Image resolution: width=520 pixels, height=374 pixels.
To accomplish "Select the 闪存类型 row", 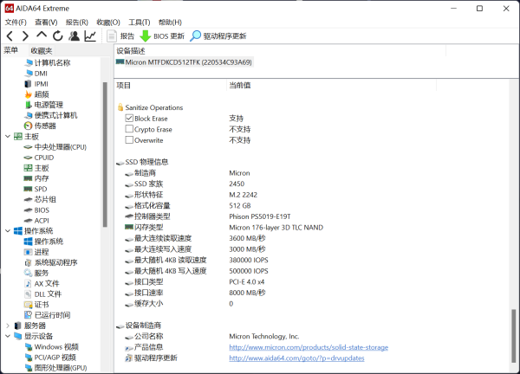I will (x=224, y=227).
